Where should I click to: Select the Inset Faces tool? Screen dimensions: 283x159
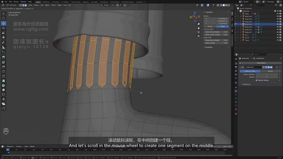pos(4,62)
